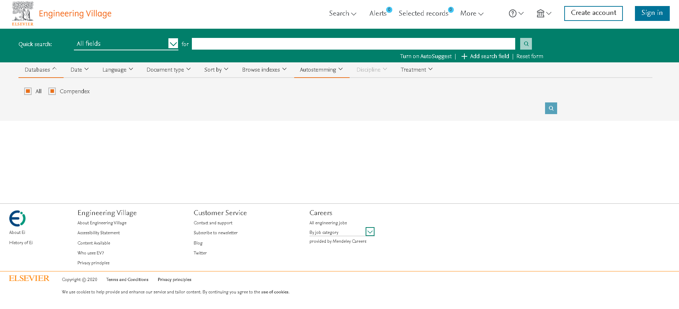Expand the Date filter
The height and width of the screenshot is (309, 679).
pos(80,70)
